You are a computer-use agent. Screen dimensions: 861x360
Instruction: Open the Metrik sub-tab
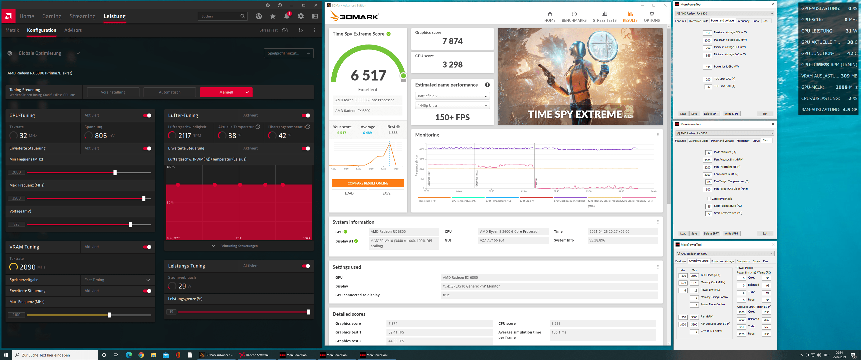[x=12, y=30]
